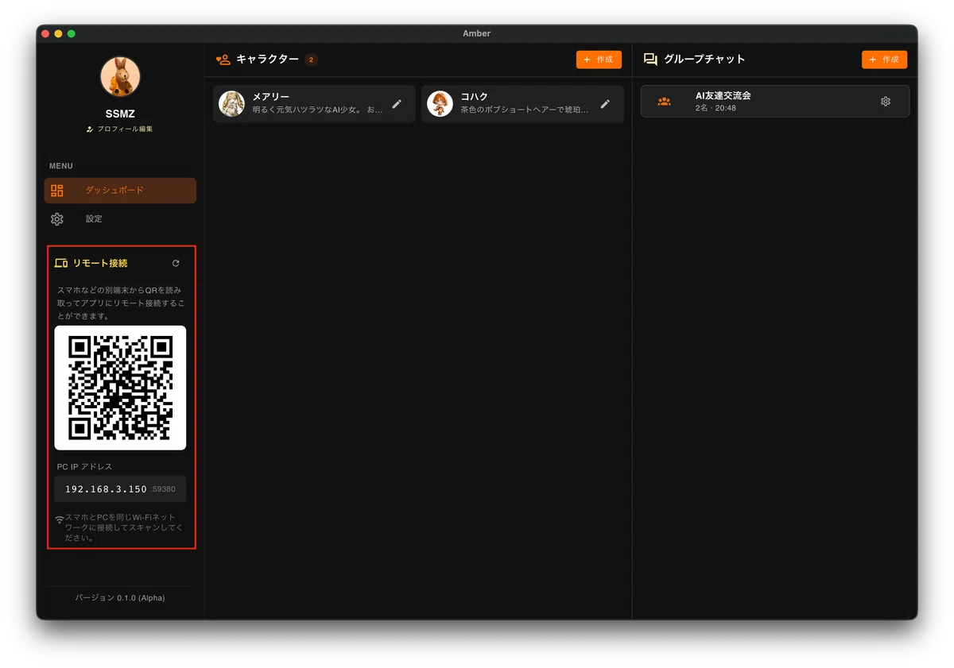Click the group people icon on AI友達交流会
Screen dimensions: 954x668
664,102
